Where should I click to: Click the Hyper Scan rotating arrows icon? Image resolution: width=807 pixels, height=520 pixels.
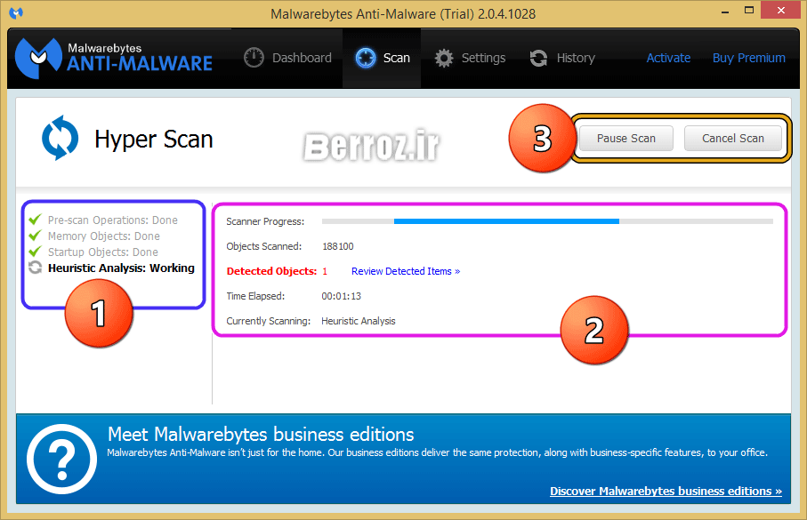tap(61, 138)
